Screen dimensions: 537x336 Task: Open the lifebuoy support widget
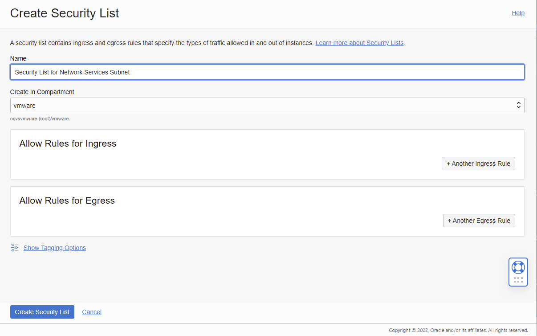(518, 267)
